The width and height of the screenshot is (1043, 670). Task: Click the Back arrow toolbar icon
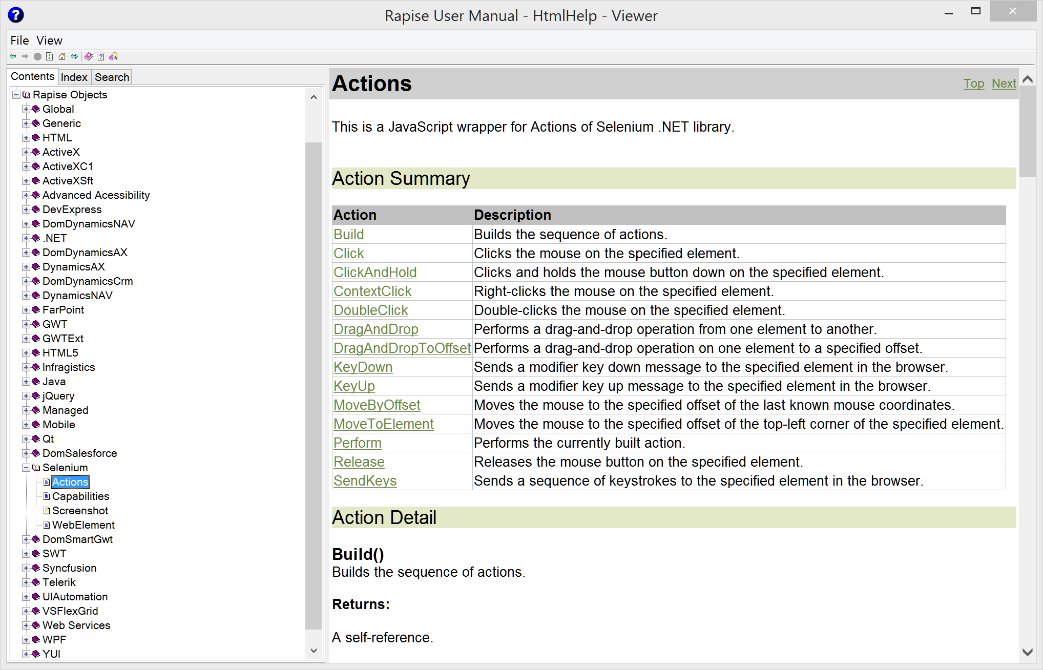(x=13, y=56)
